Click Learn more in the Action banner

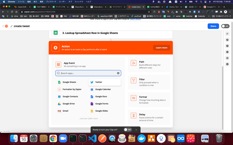tap(161, 48)
